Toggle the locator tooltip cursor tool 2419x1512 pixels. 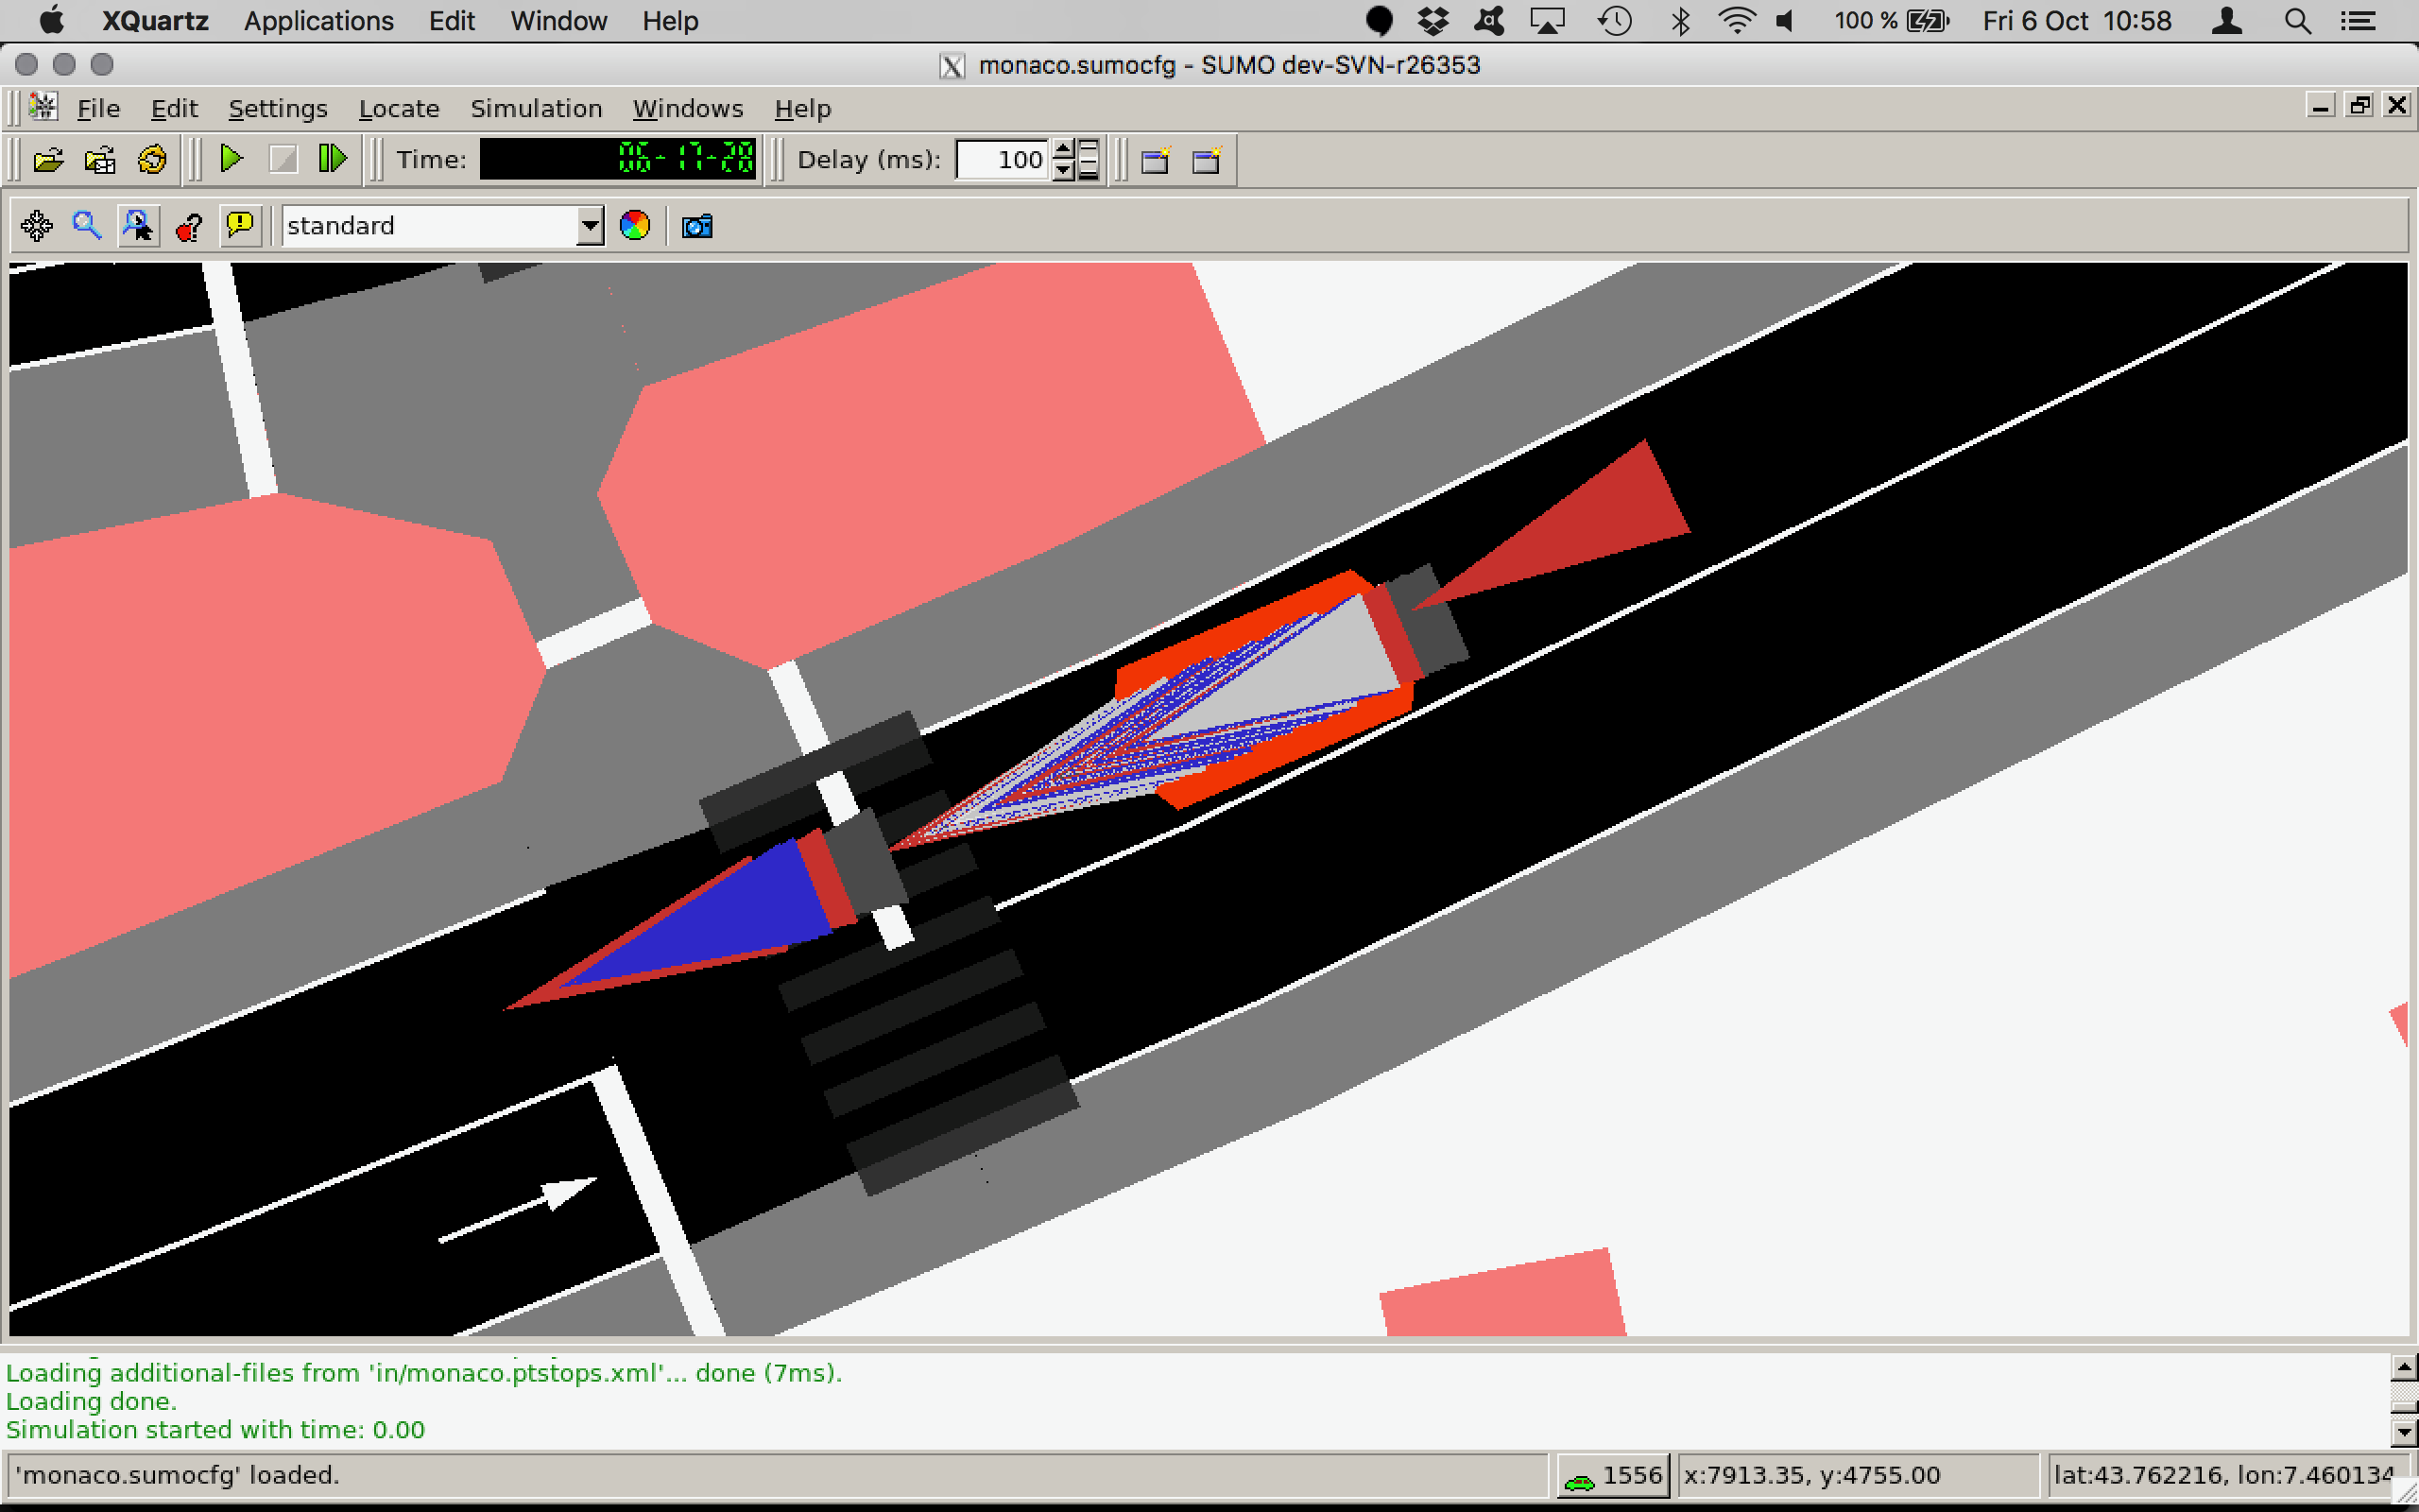138,226
